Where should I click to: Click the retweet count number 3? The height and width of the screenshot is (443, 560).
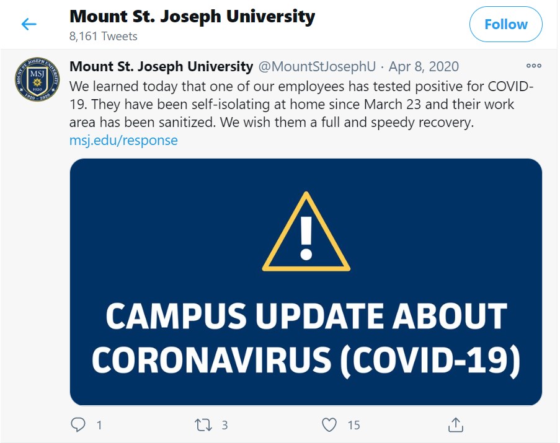(224, 425)
